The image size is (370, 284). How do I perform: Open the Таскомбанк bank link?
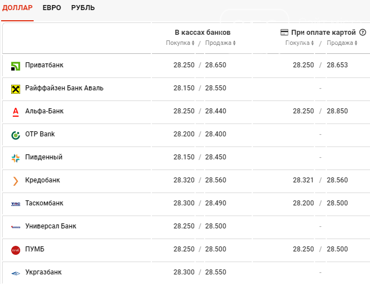(x=44, y=203)
